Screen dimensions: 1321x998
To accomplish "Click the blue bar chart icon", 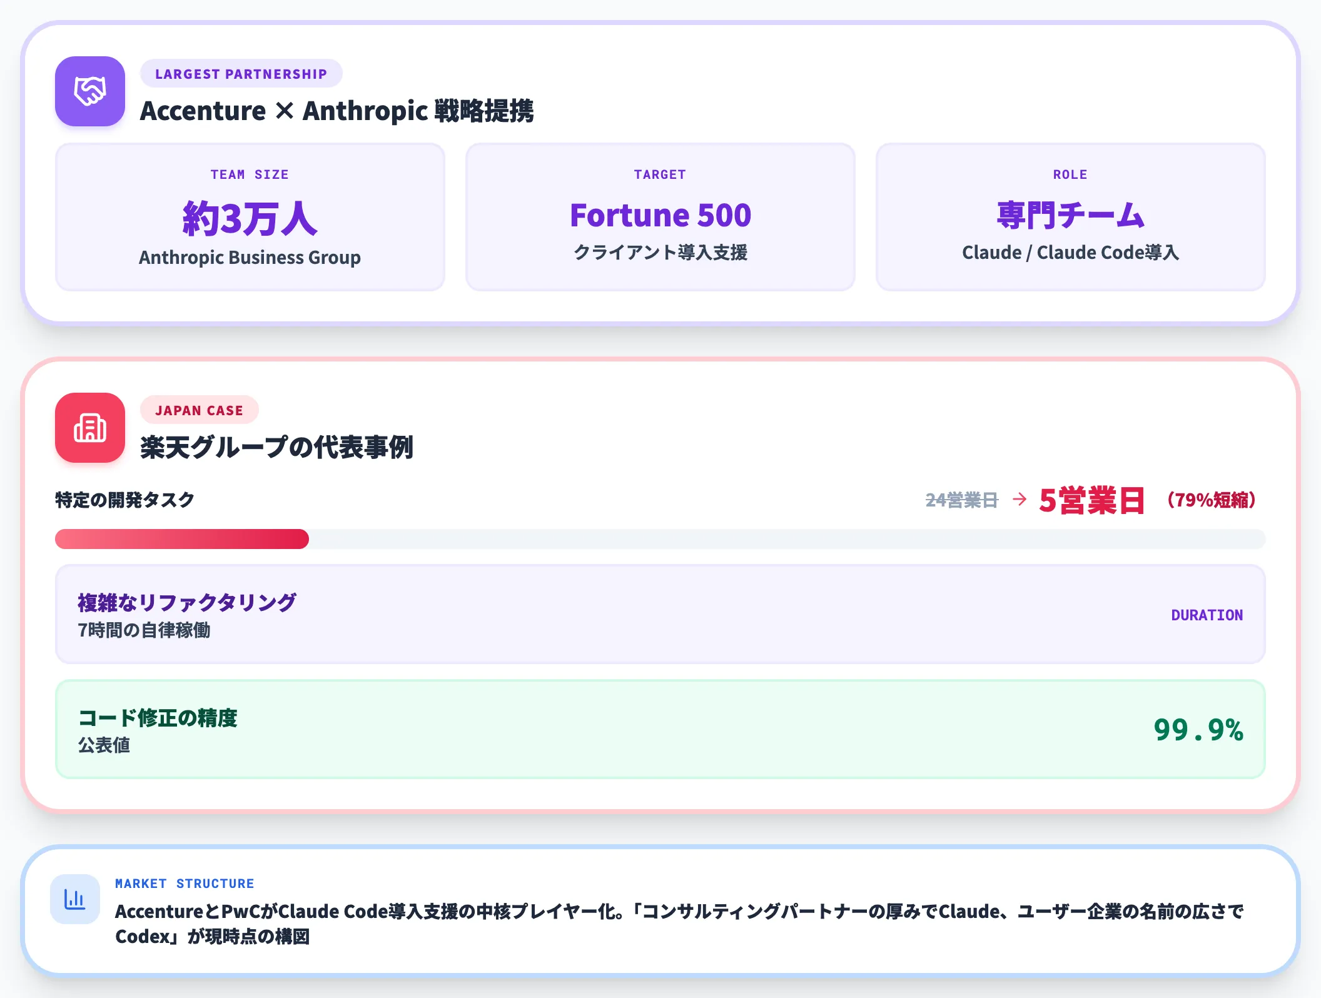I will tap(75, 899).
